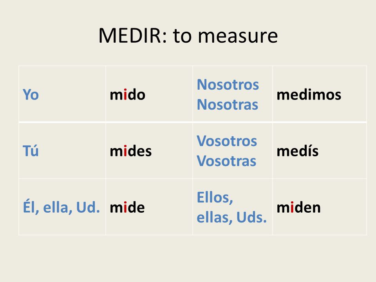Image resolution: width=376 pixels, height=282 pixels.
Task: Select the Ellos, text
Action: coord(215,197)
